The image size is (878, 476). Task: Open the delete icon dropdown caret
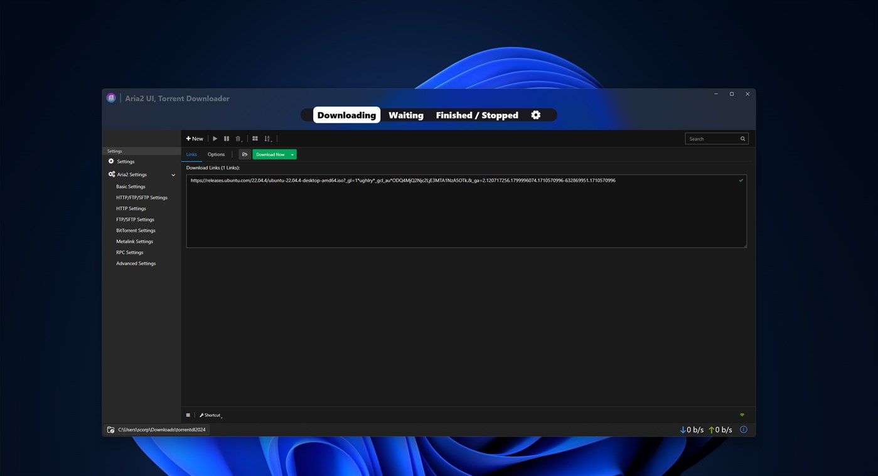pos(241,141)
